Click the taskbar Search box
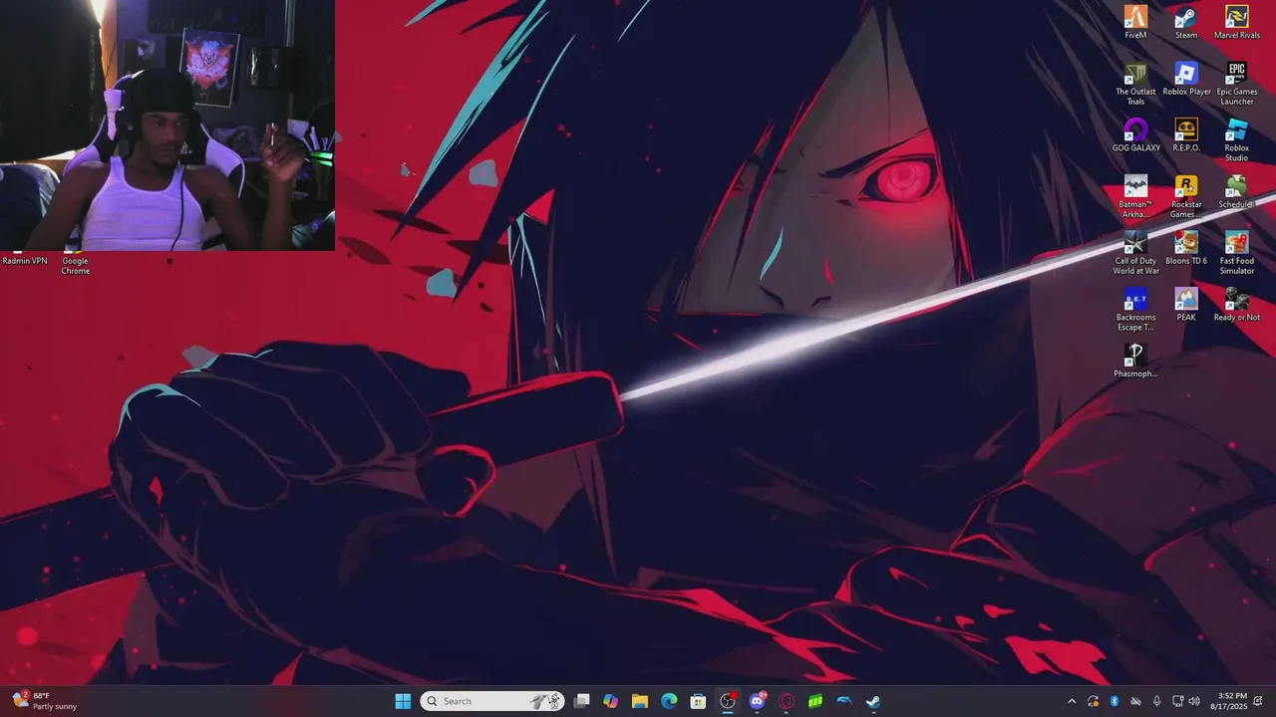Screen dimensions: 1276x717 492,701
